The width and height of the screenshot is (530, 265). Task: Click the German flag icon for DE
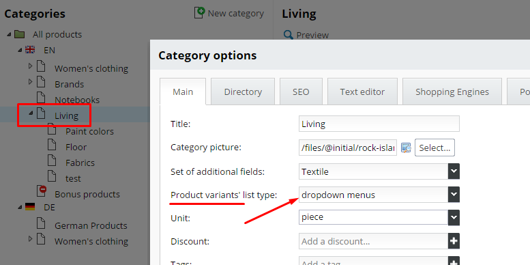(x=30, y=207)
